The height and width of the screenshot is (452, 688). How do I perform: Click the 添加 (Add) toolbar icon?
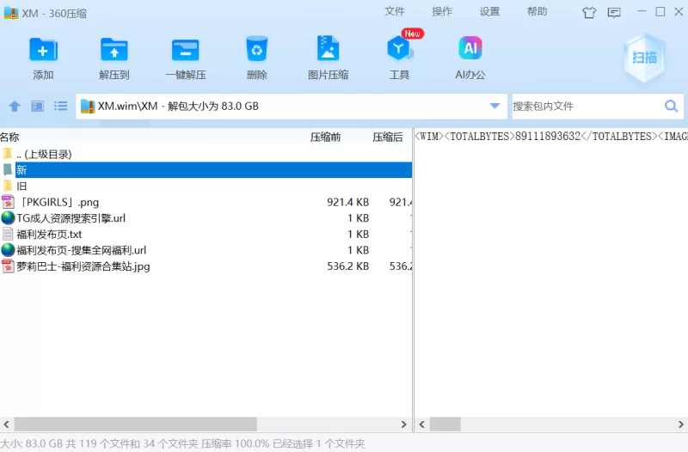tap(43, 49)
